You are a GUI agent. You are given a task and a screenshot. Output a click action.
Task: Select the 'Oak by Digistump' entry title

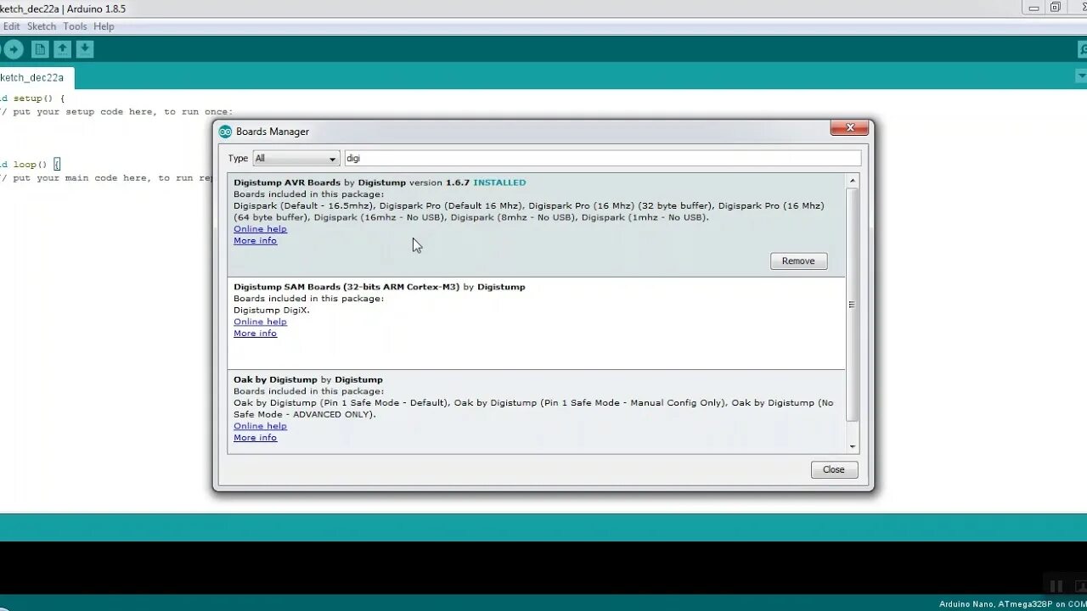[275, 379]
